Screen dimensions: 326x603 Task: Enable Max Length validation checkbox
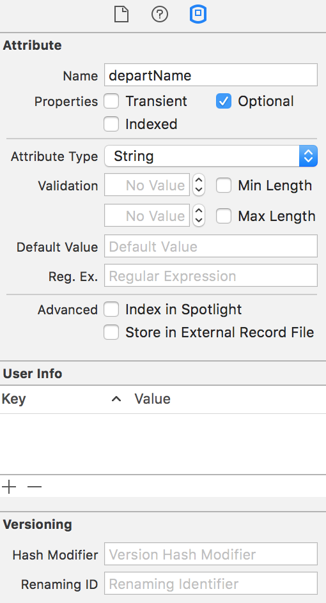point(224,216)
